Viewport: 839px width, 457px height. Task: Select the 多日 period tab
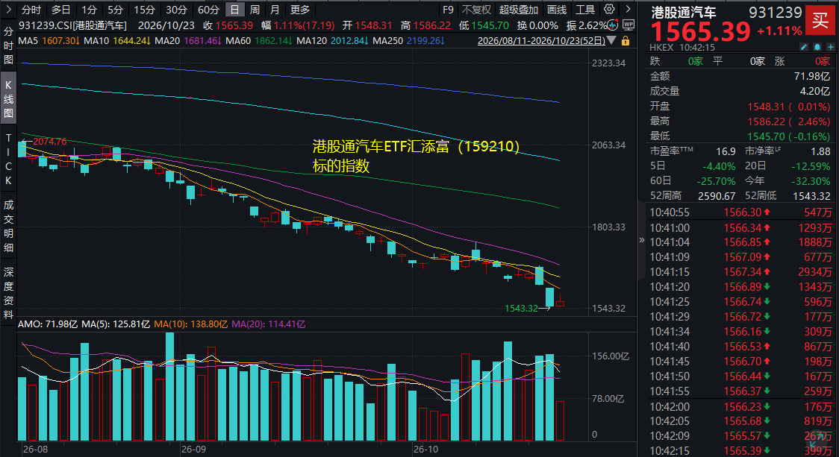(x=61, y=10)
